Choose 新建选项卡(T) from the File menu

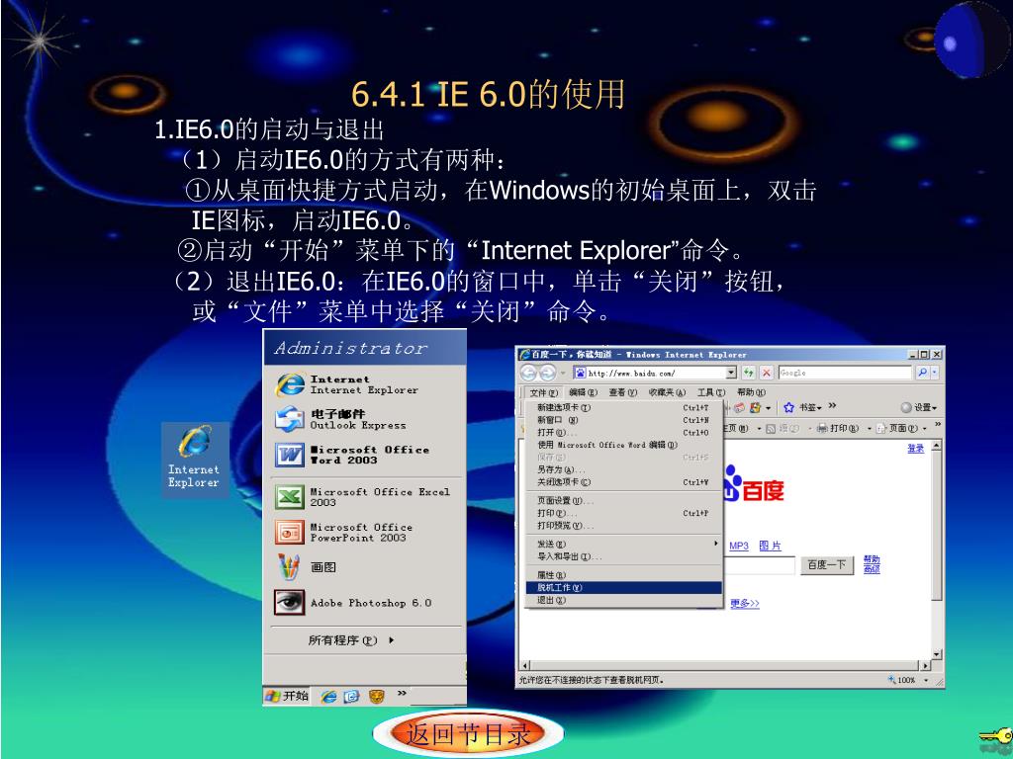623,408
